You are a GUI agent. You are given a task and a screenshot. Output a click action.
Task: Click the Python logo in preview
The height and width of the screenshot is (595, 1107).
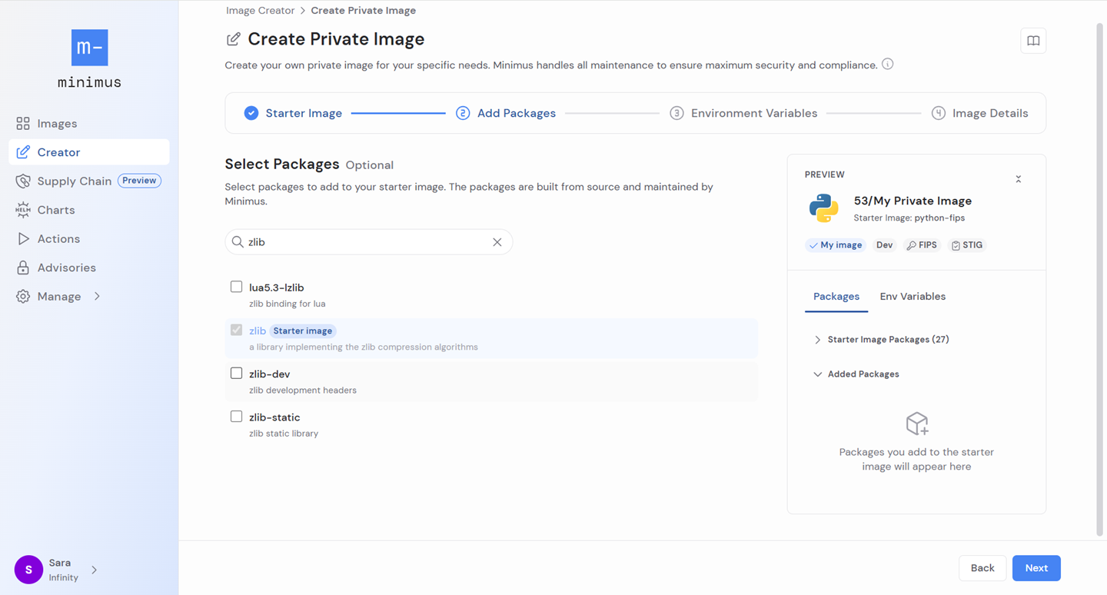823,208
